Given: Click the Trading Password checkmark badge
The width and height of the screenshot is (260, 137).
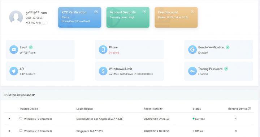Looking at the screenshot, I should pyautogui.click(x=226, y=68).
